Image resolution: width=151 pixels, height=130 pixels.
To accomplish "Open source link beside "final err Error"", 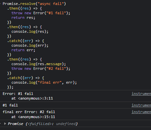I will tap(141, 112).
